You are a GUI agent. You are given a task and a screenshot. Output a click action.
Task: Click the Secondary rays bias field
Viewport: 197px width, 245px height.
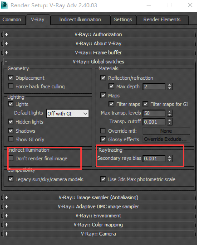154,159
